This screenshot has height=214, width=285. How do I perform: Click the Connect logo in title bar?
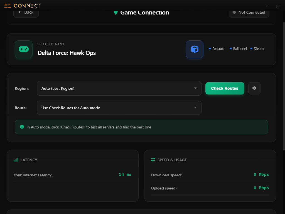coord(22,6)
